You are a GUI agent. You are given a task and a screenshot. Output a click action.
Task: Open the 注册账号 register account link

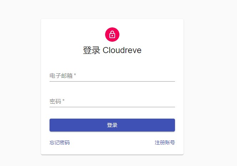[165, 143]
